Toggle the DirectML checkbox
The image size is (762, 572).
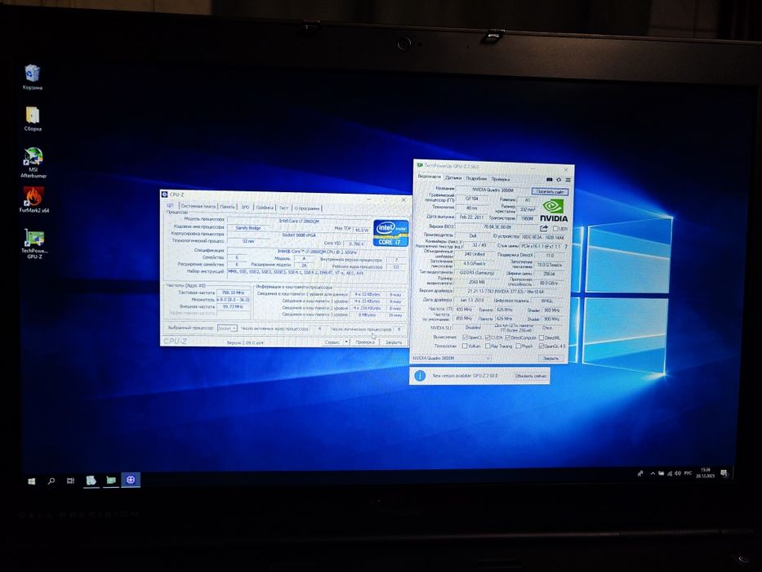[541, 337]
